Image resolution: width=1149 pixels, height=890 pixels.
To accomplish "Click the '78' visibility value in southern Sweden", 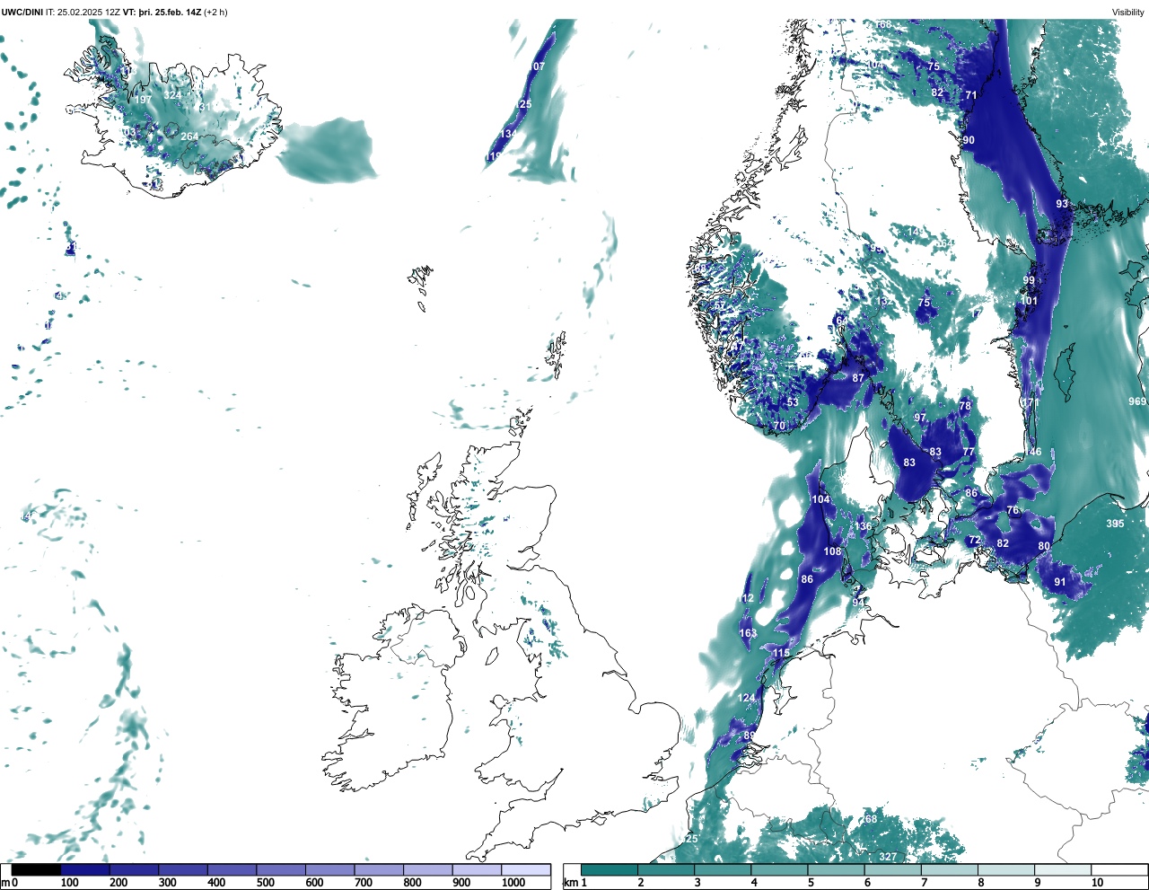I will [965, 406].
